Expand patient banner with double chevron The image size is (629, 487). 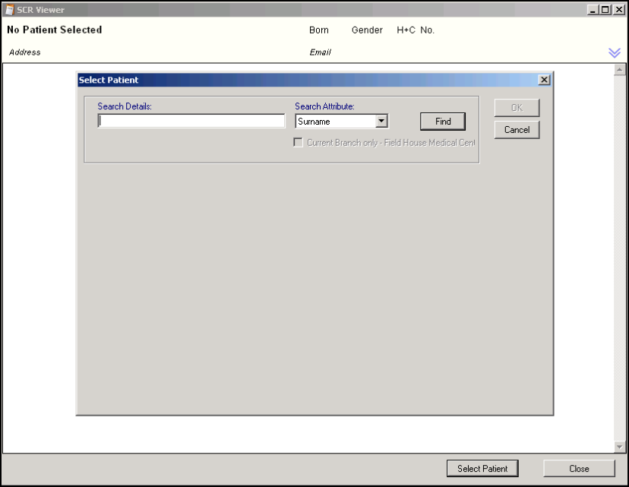[615, 52]
